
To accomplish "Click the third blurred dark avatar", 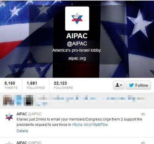I will point(28,100).
